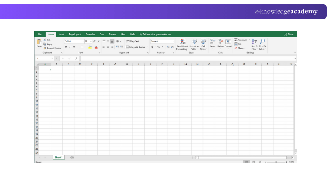331x175 pixels.
Task: Toggle Center horizontal alignment
Action: [x=108, y=47]
